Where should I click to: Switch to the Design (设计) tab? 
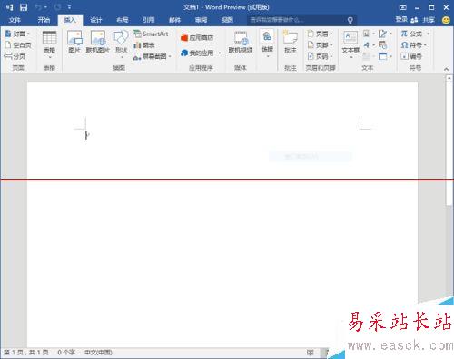click(x=96, y=20)
